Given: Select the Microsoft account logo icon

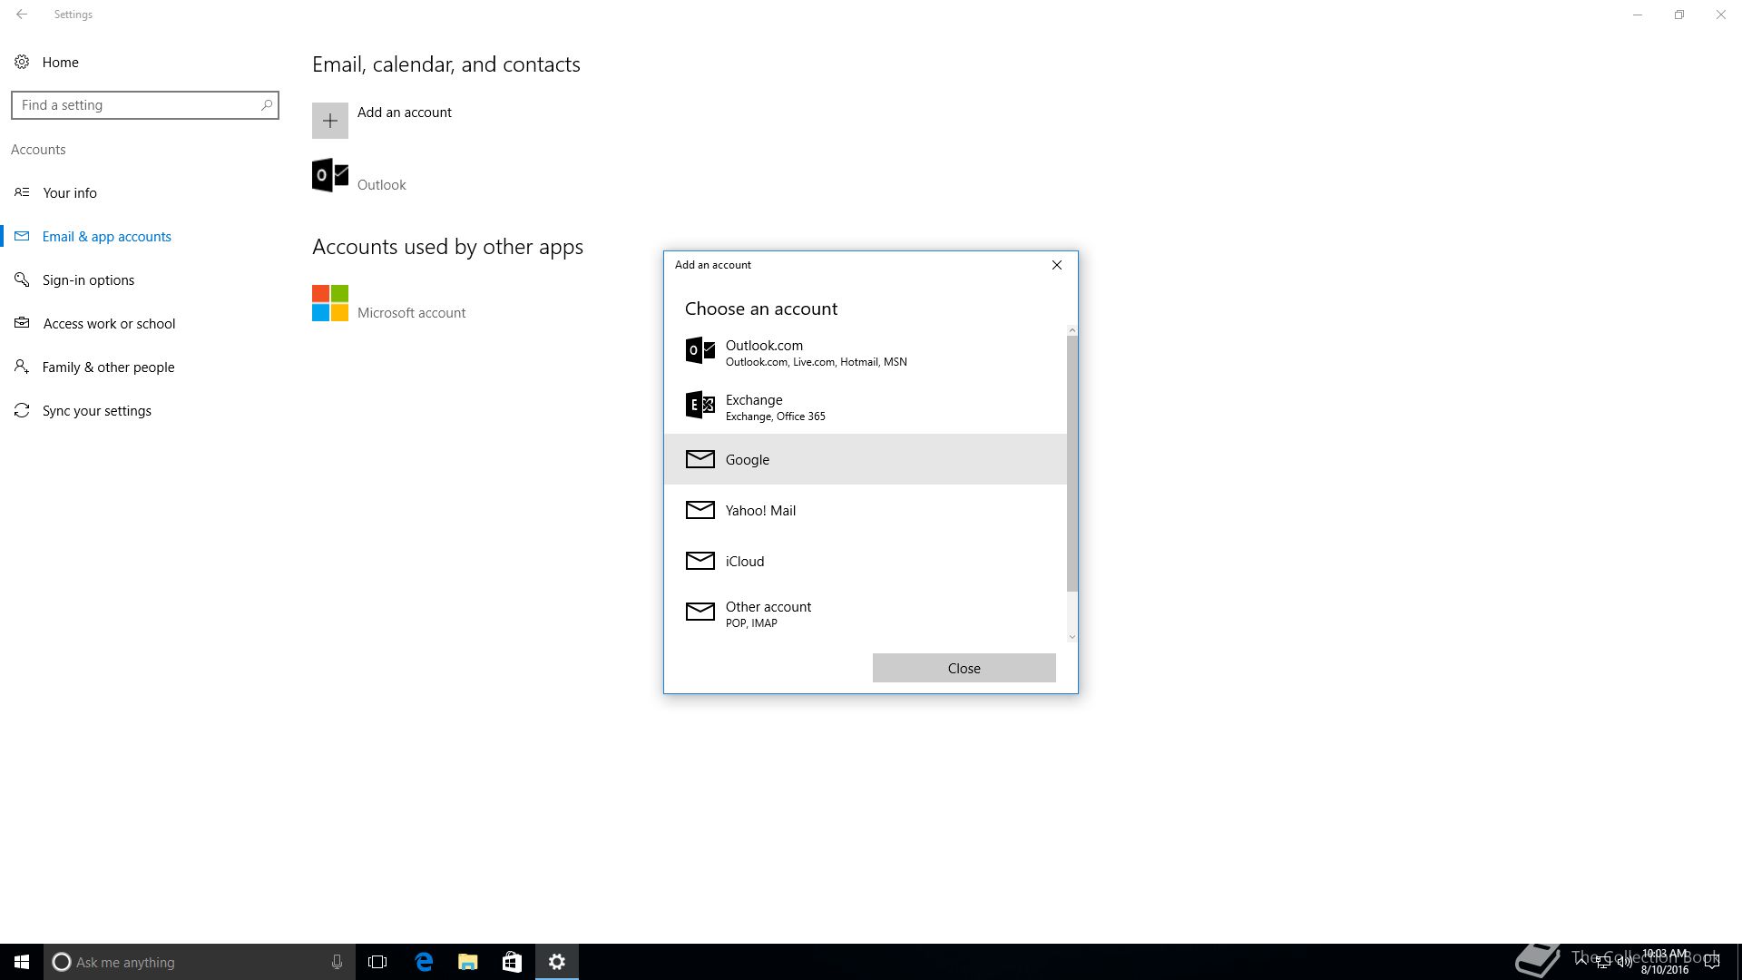Looking at the screenshot, I should click(330, 303).
